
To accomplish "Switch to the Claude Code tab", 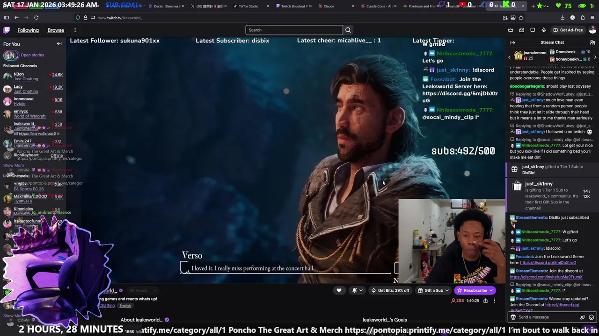I will click(378, 6).
